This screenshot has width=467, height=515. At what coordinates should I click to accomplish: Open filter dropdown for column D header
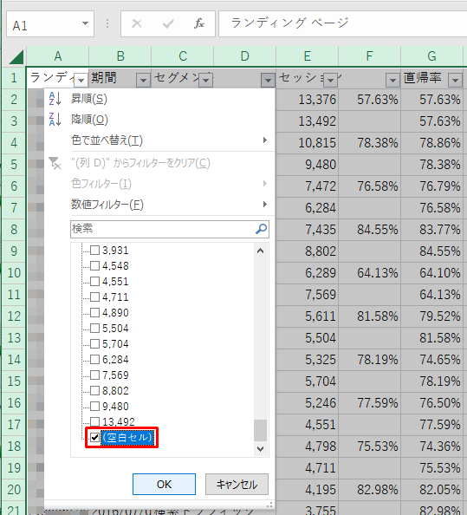click(268, 80)
